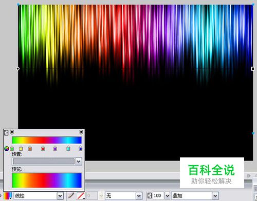
Task: Click the gradient opacity toggle icon in the editor
Action: click(6, 133)
